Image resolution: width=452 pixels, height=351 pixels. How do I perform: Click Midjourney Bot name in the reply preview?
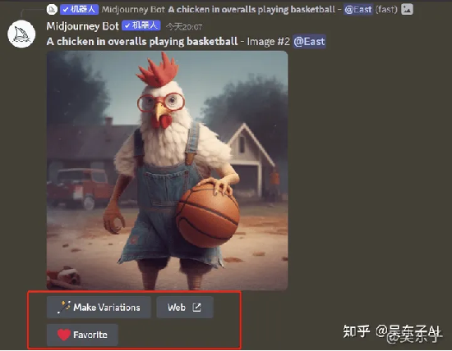(x=133, y=10)
